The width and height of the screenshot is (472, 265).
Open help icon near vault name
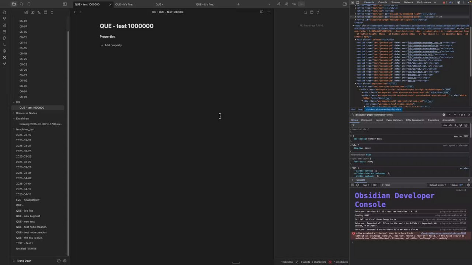[59, 261]
